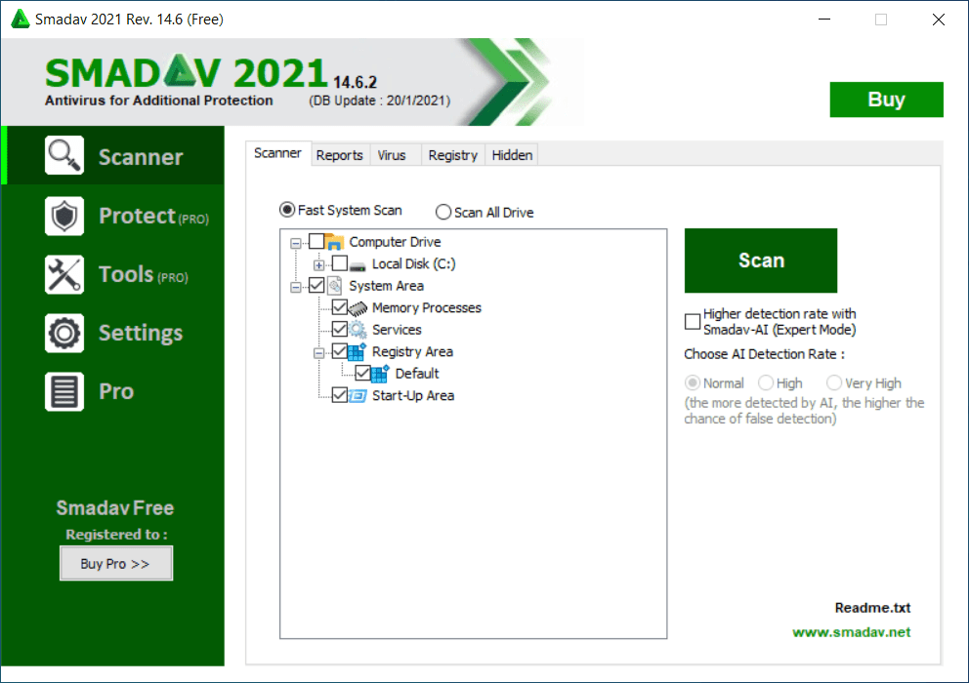Open the Readme.txt link

872,608
